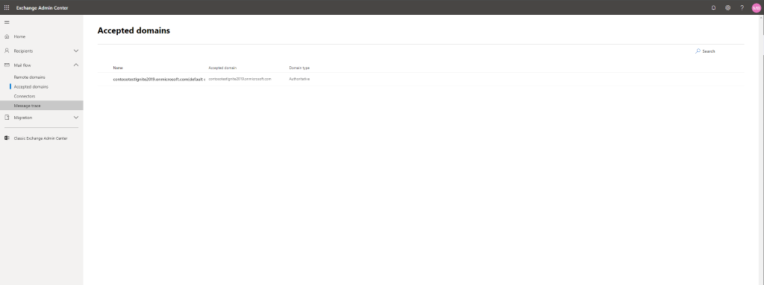Open the help question mark
764x285 pixels.
coord(742,7)
